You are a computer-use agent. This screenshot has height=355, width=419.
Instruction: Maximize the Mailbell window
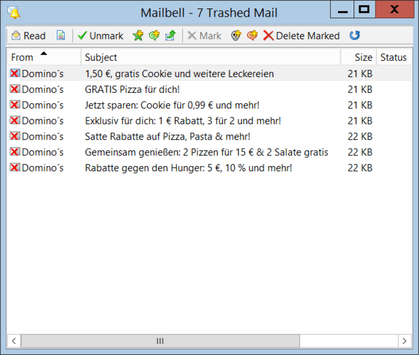click(x=364, y=10)
